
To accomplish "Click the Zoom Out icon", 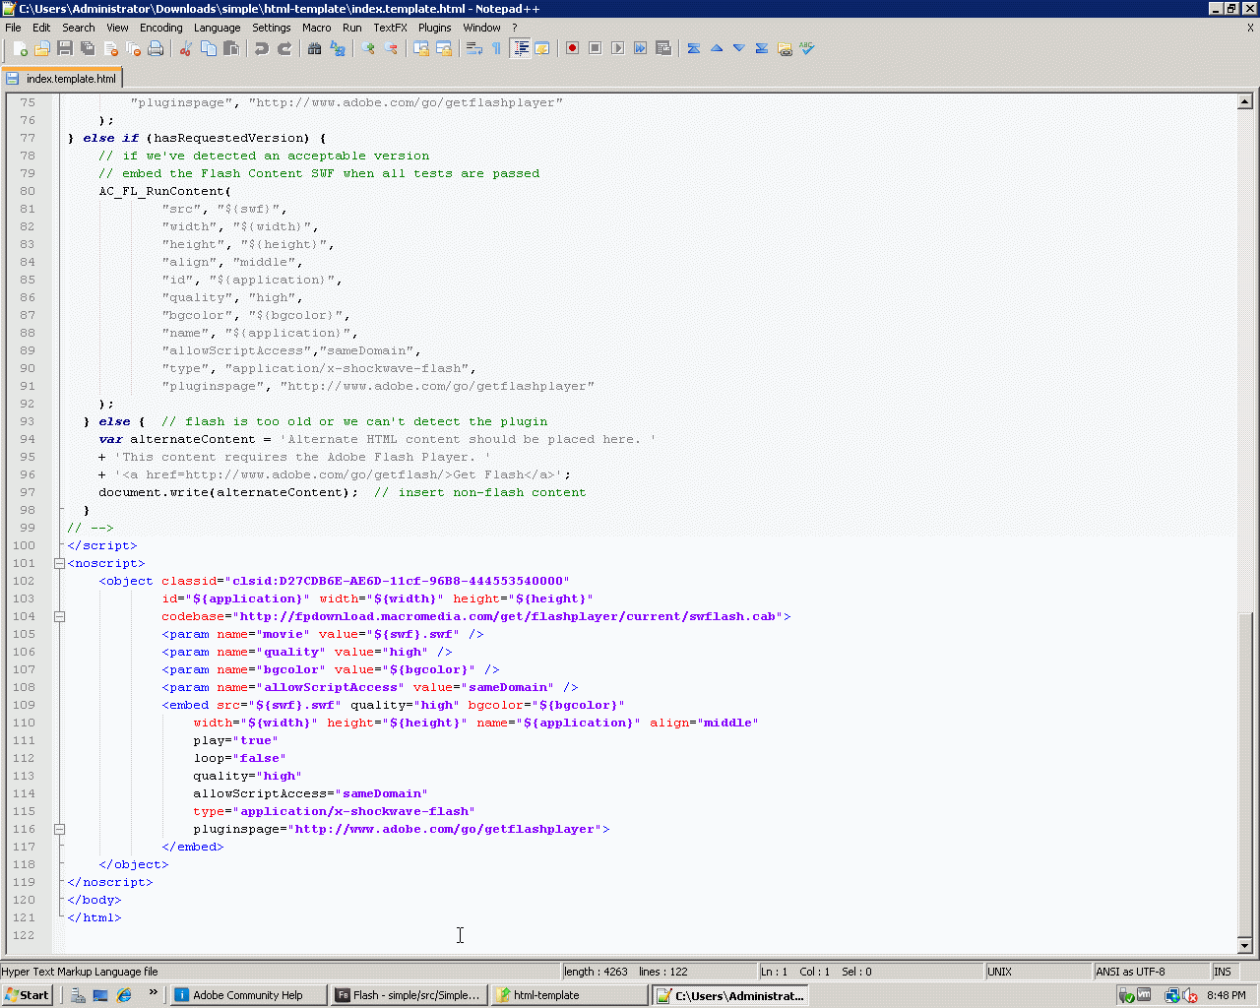I will point(391,48).
